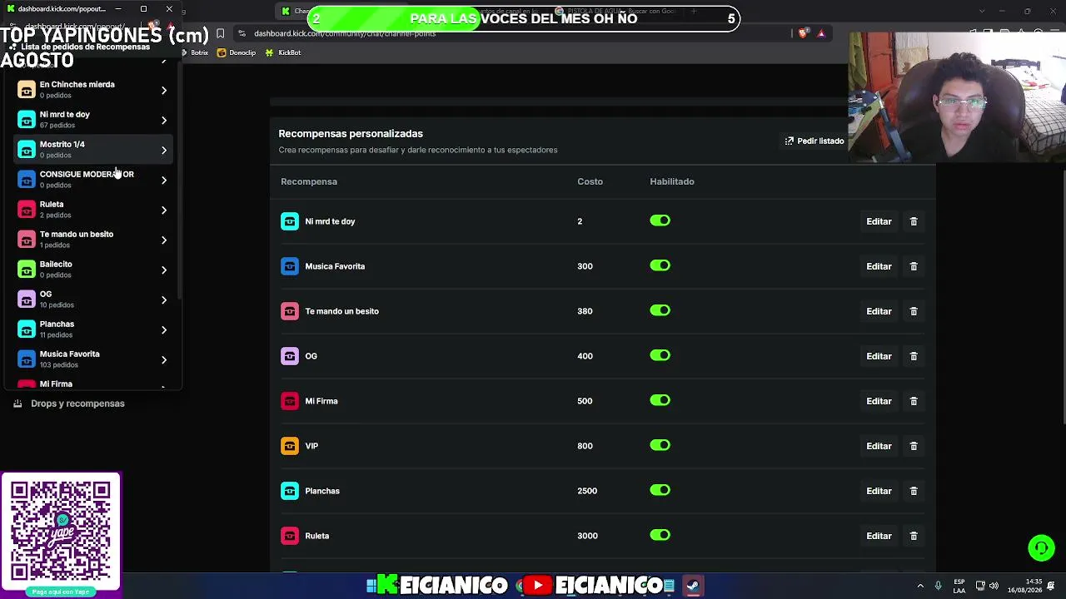Viewport: 1066px width, 599px height.
Task: Click the Costo column header
Action: click(590, 181)
